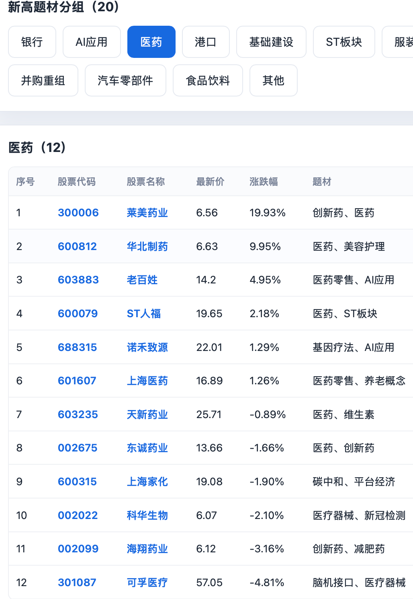Click the 9.95% change value
The height and width of the screenshot is (599, 413).
265,246
